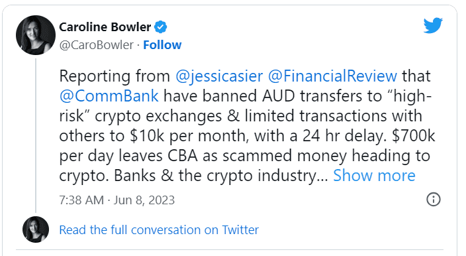Open the tweet info circle icon
The image size is (466, 256).
(434, 200)
